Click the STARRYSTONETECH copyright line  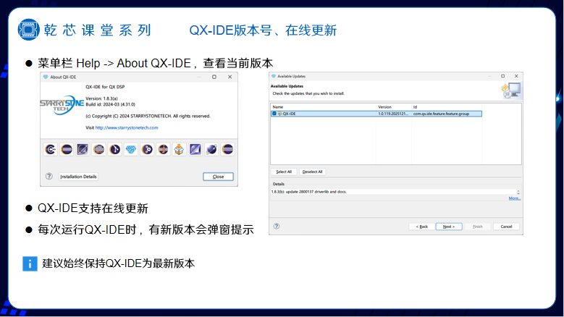point(148,116)
